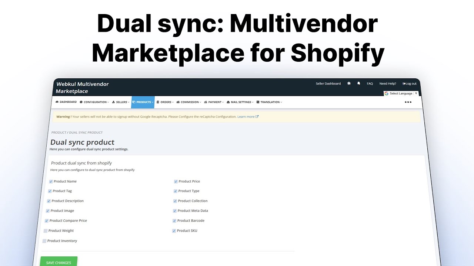The width and height of the screenshot is (474, 266).
Task: Expand the Sellers menu
Action: click(121, 102)
